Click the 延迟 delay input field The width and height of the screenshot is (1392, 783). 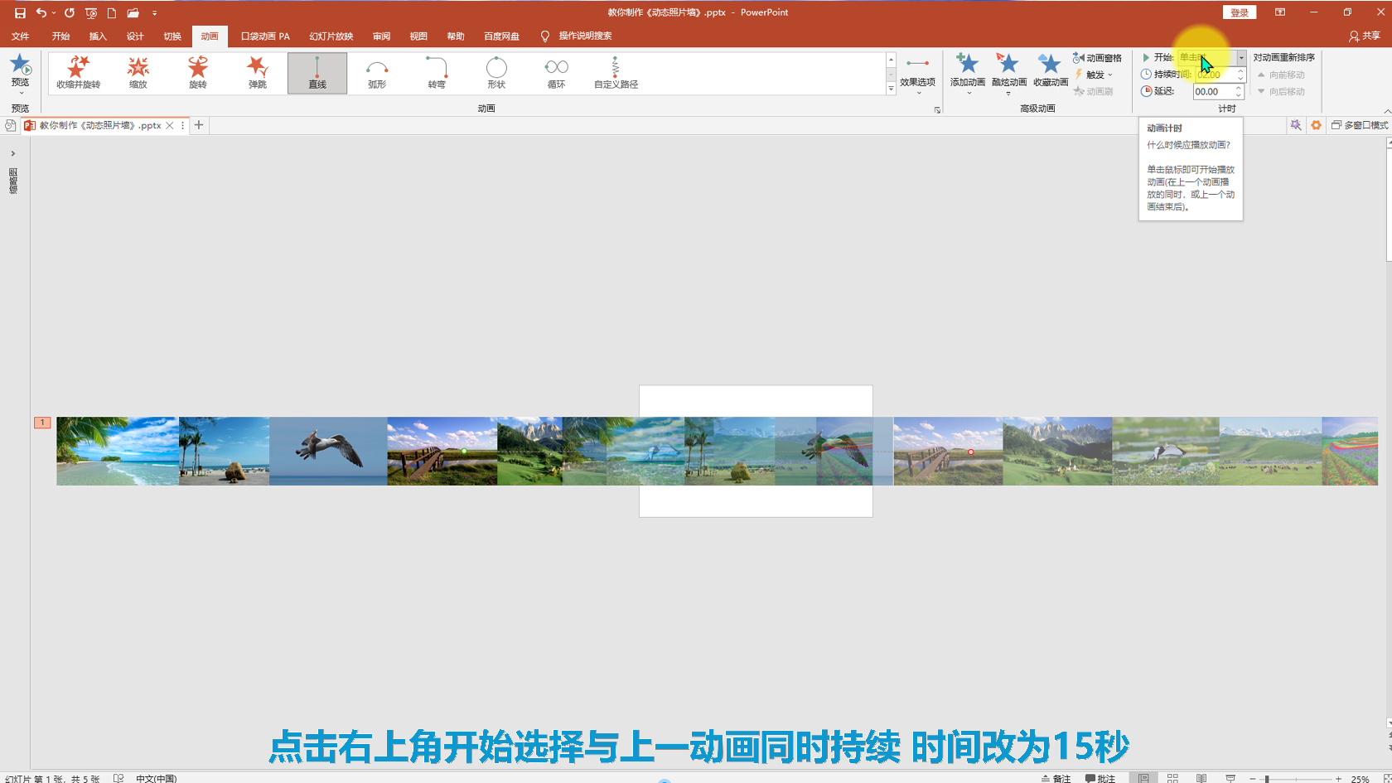(1213, 92)
